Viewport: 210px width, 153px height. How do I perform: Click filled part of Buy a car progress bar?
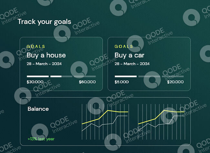click(126, 76)
